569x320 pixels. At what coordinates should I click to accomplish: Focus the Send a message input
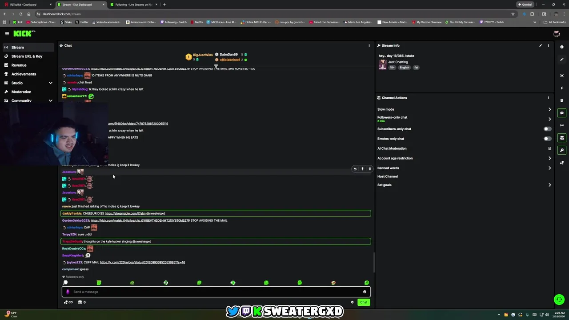216,292
